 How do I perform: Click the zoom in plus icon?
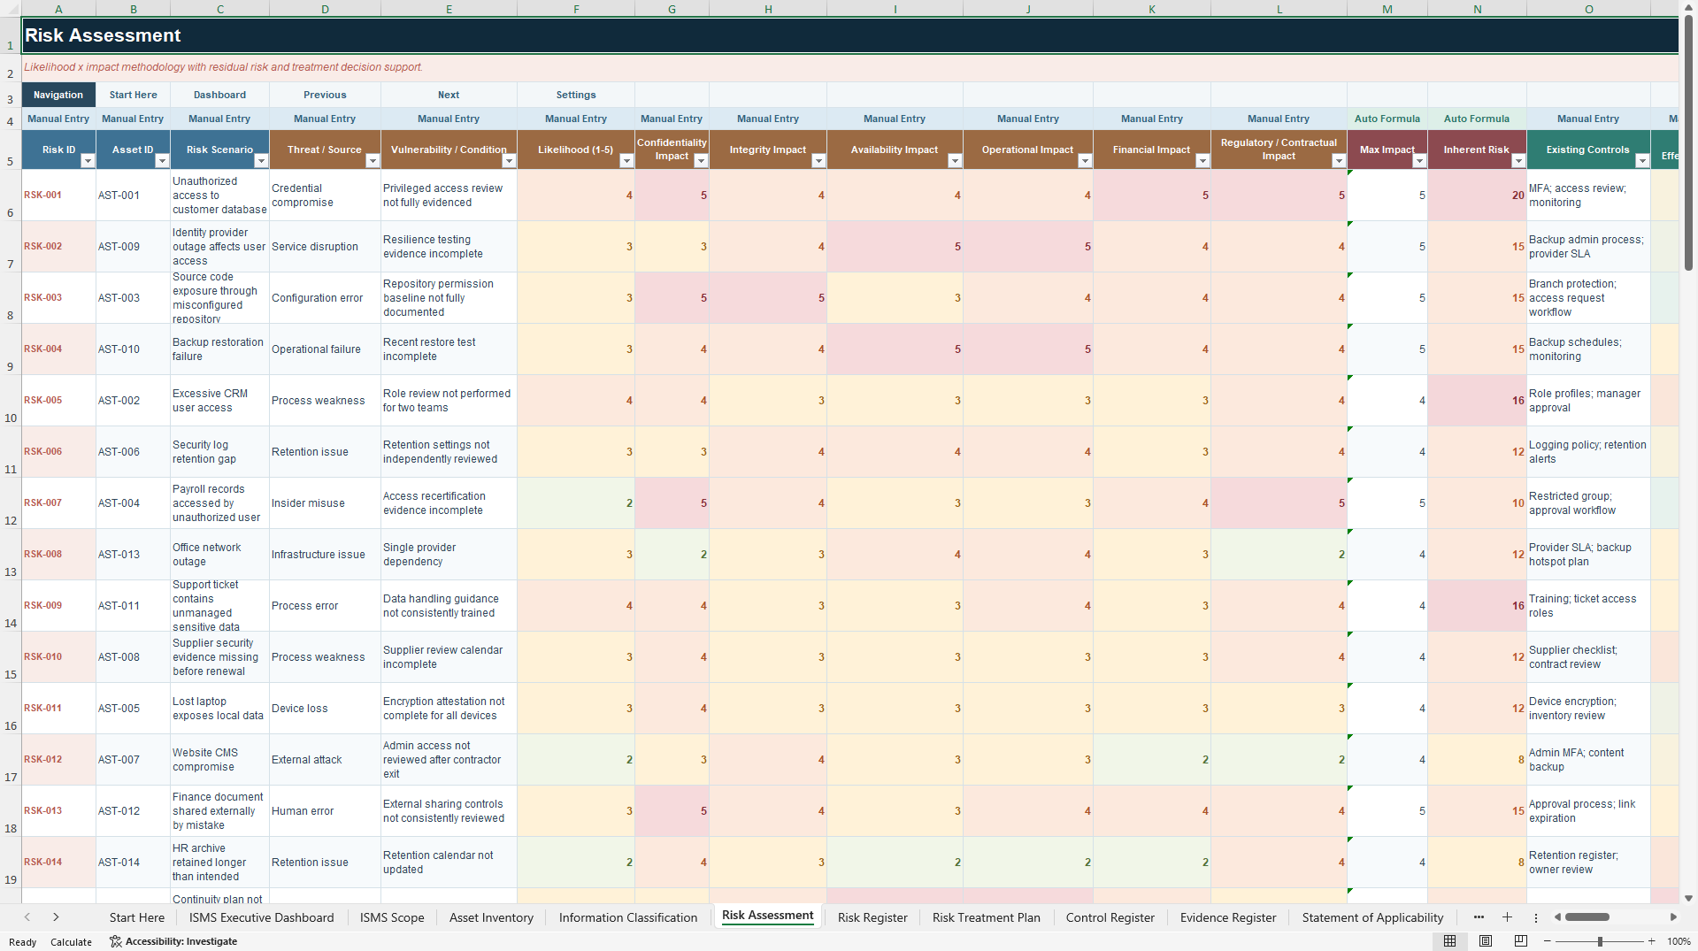point(1651,941)
